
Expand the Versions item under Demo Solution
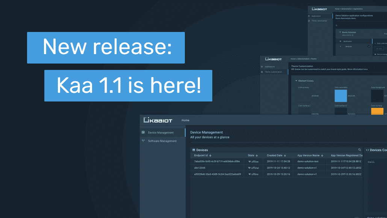tap(341, 46)
